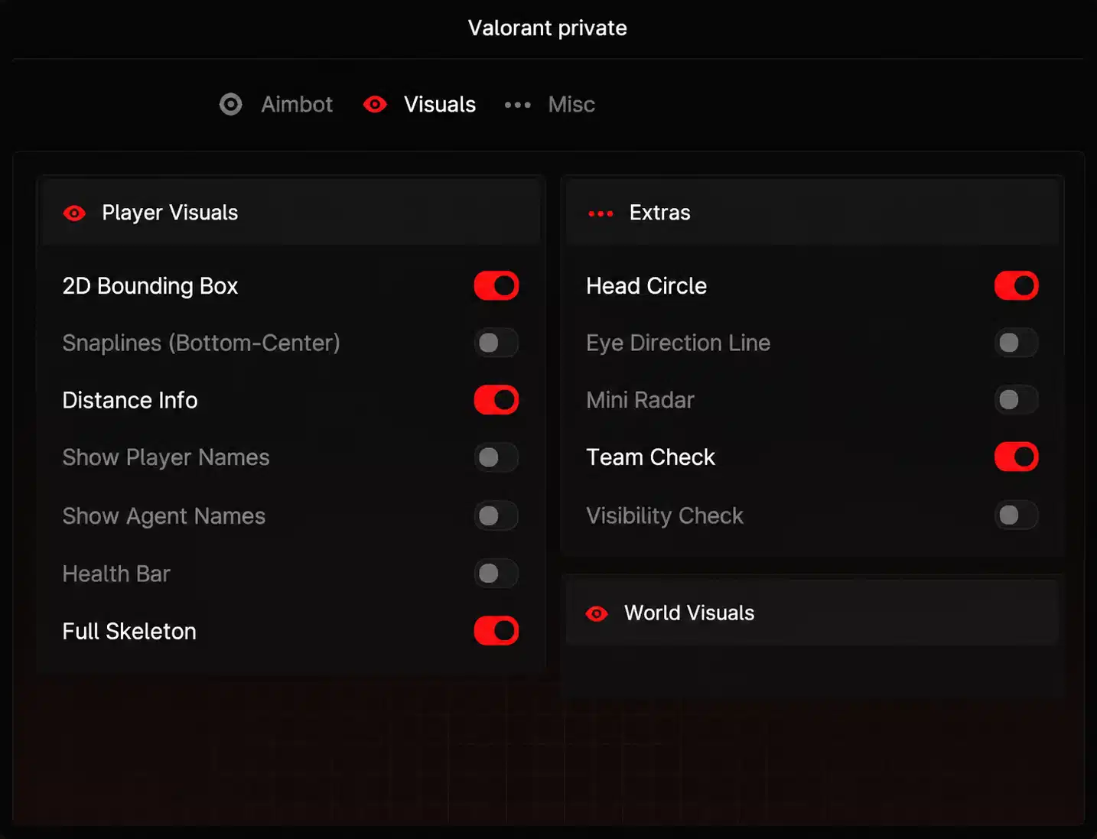Turn on Visibility Check toggle
1097x839 pixels.
(x=1017, y=515)
